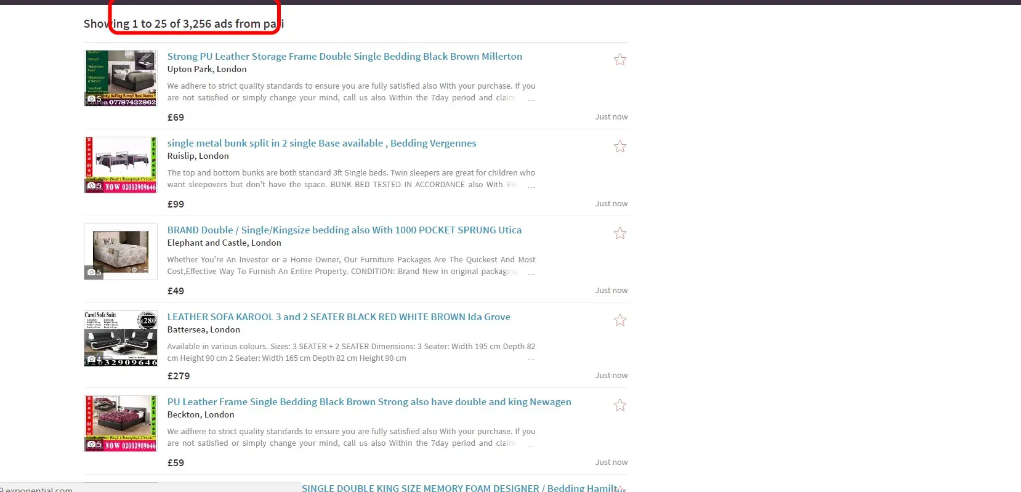Click the Elephant and Castle, London location

224,243
